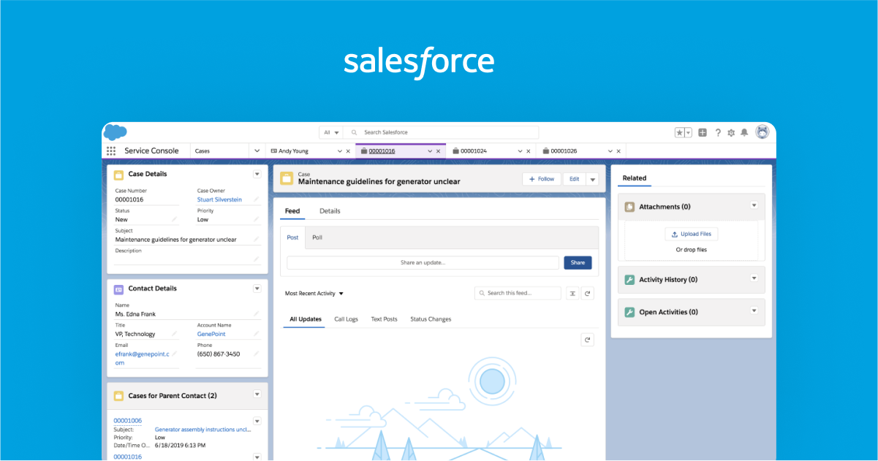Click the Search Salesforce field
The image size is (878, 461).
(441, 132)
